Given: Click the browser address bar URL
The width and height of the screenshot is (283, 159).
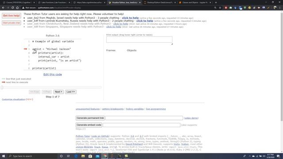Looking at the screenshot, I should coord(59,8).
